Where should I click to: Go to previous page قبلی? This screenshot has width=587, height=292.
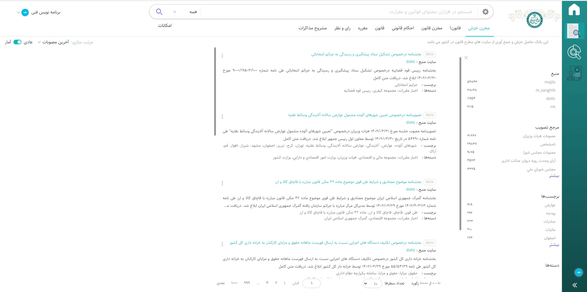(x=296, y=283)
